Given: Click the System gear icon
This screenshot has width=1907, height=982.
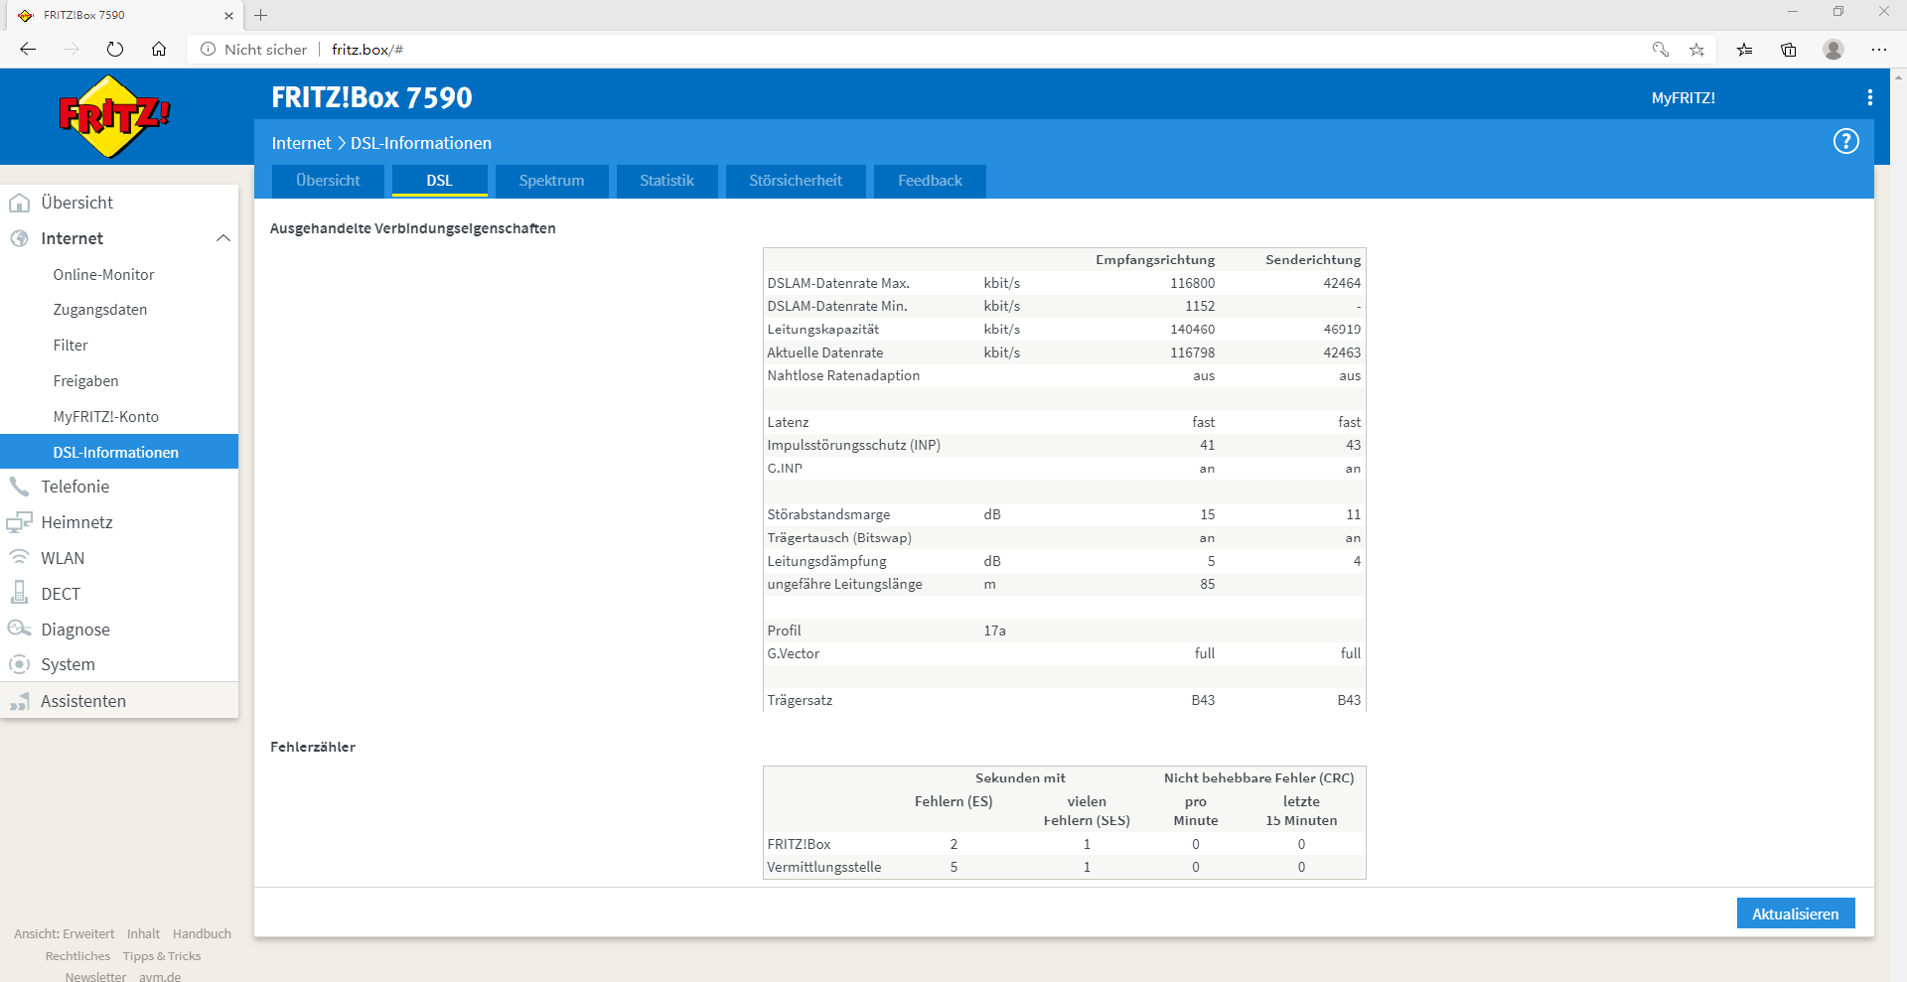Looking at the screenshot, I should pos(19,664).
